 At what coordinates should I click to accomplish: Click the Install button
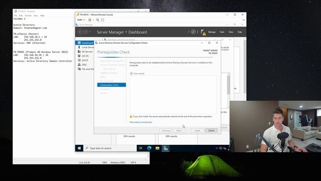pyautogui.click(x=197, y=131)
